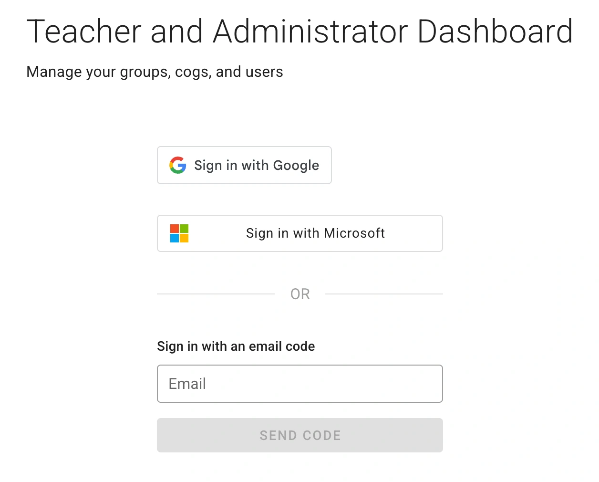599x482 pixels.
Task: Click the text inside the Microsoft sign-in button
Action: tap(315, 233)
